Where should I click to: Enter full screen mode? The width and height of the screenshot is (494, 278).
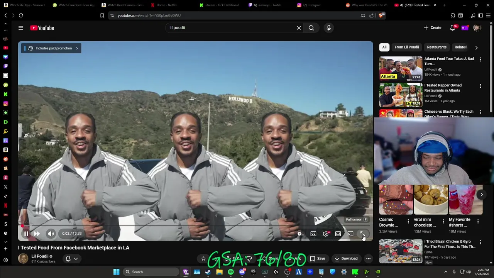tap(362, 234)
